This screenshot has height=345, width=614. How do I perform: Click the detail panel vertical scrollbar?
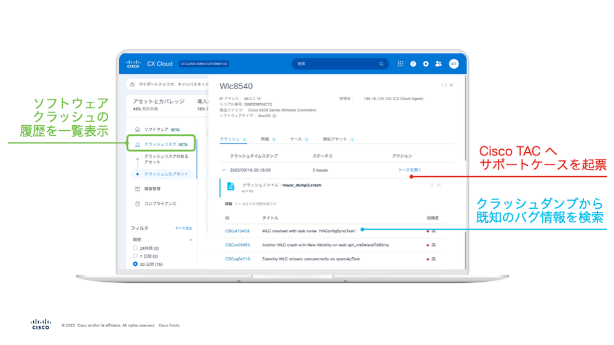(x=466, y=118)
